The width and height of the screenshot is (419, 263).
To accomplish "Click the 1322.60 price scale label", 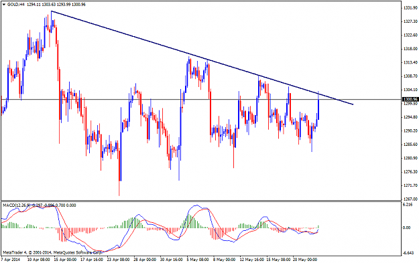I will click(411, 35).
